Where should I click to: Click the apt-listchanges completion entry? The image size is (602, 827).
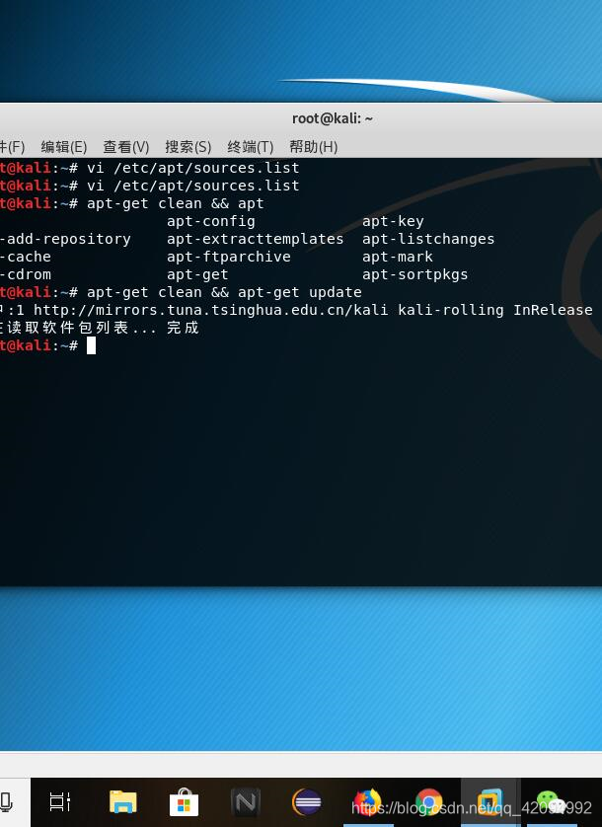coord(428,239)
